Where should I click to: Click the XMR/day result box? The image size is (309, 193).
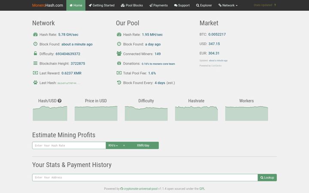coord(143,145)
